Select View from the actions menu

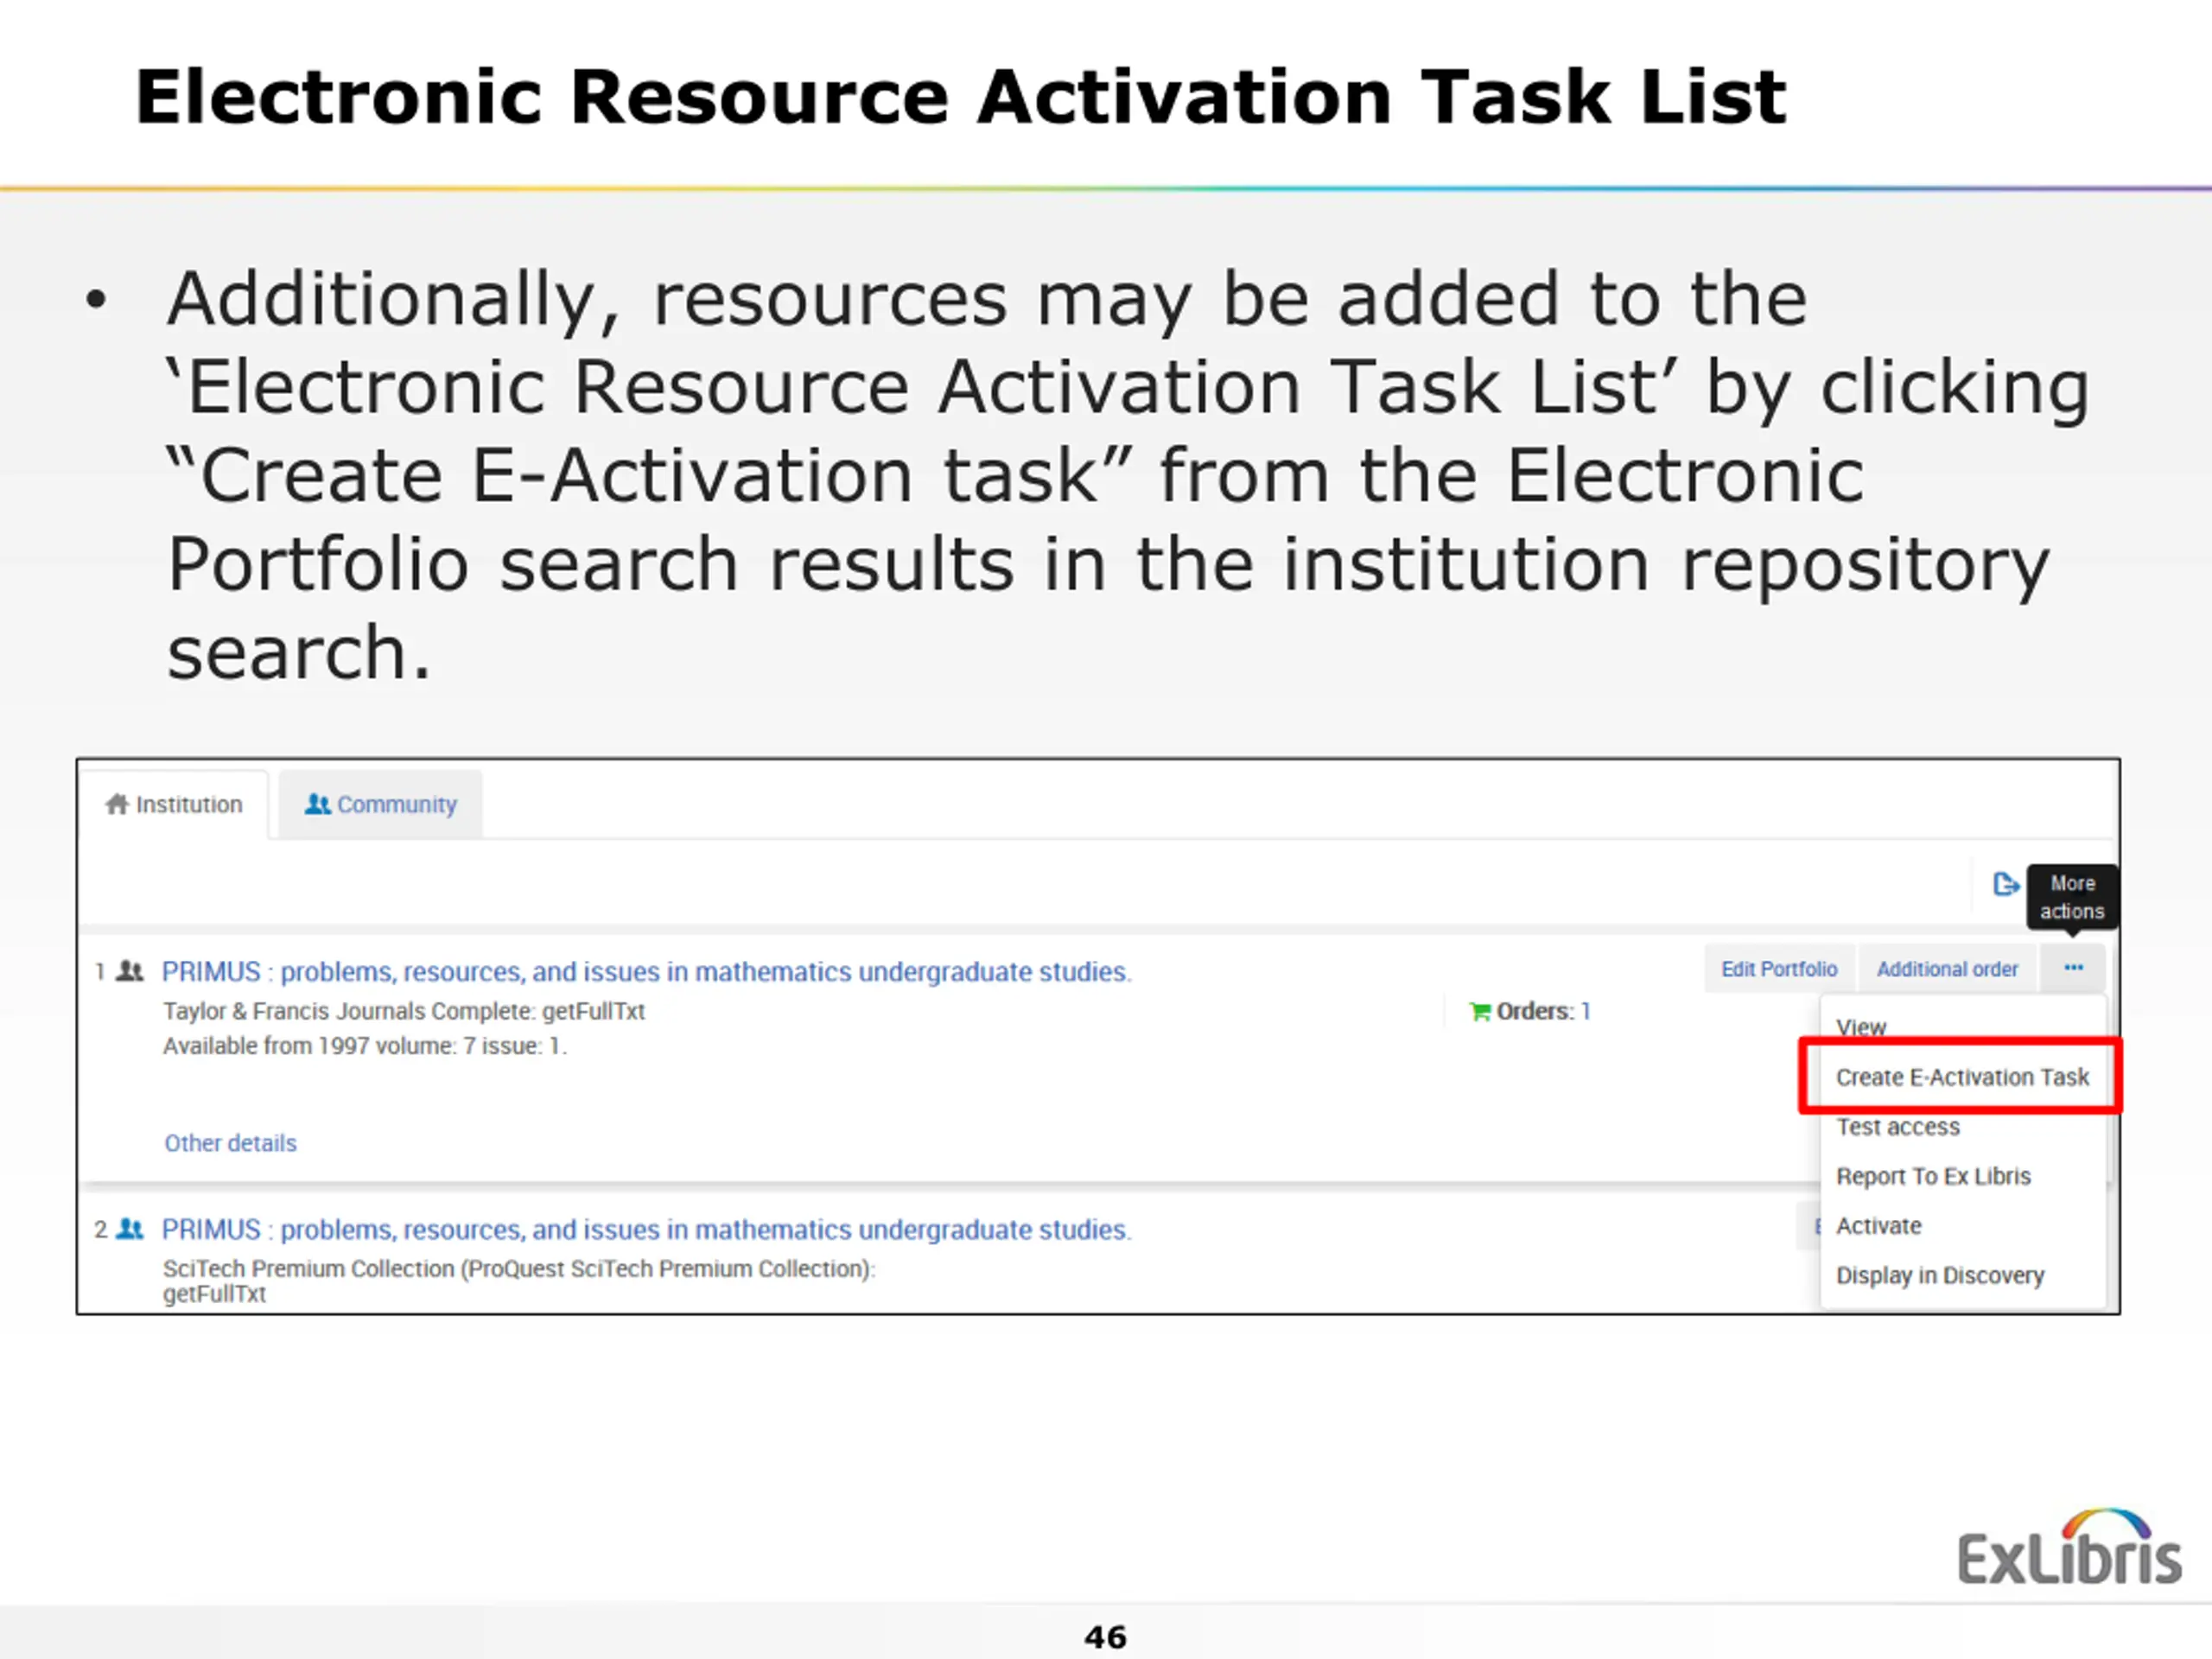pyautogui.click(x=1861, y=1027)
